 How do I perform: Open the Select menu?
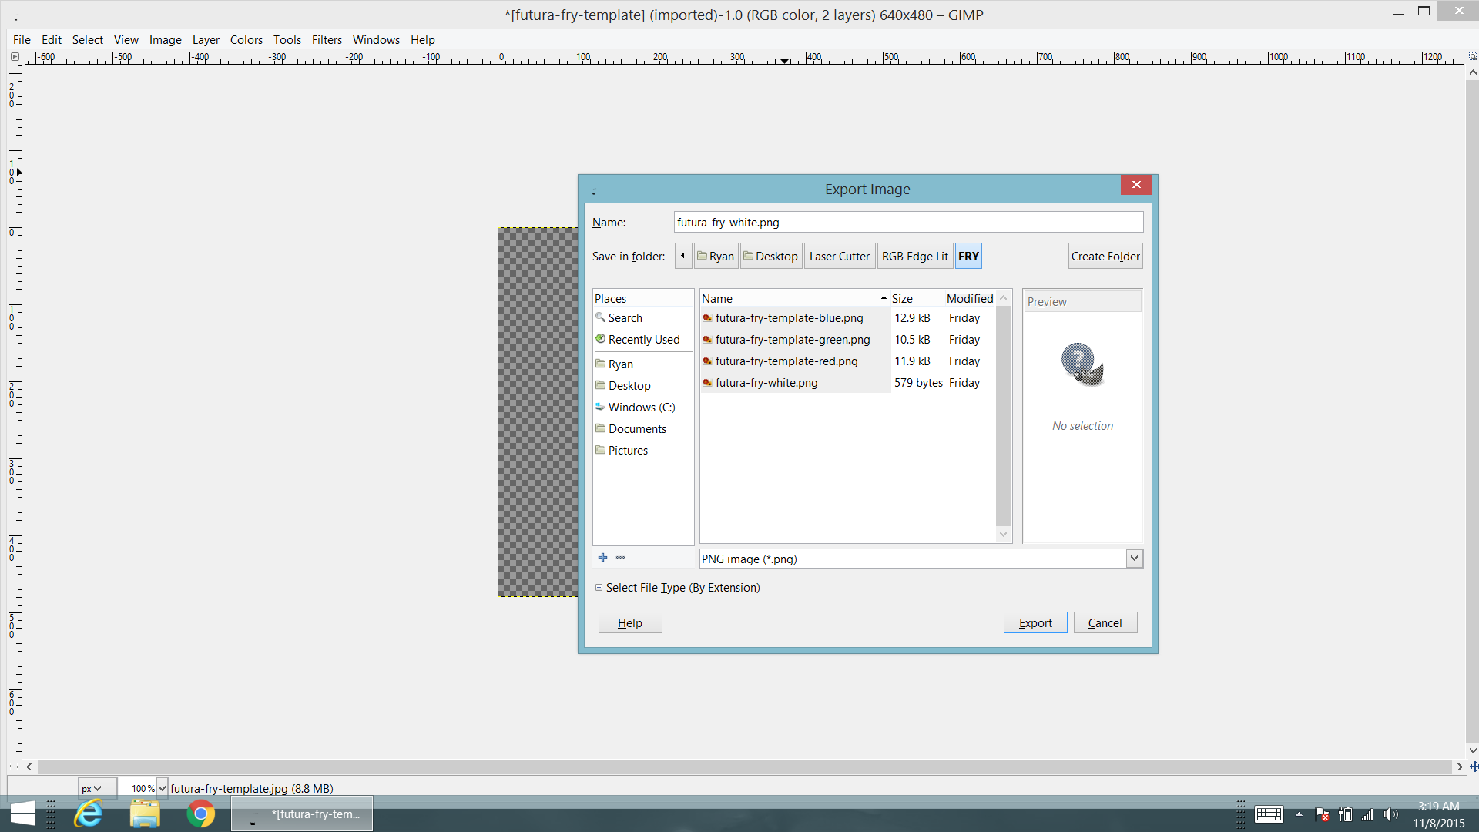coord(87,39)
